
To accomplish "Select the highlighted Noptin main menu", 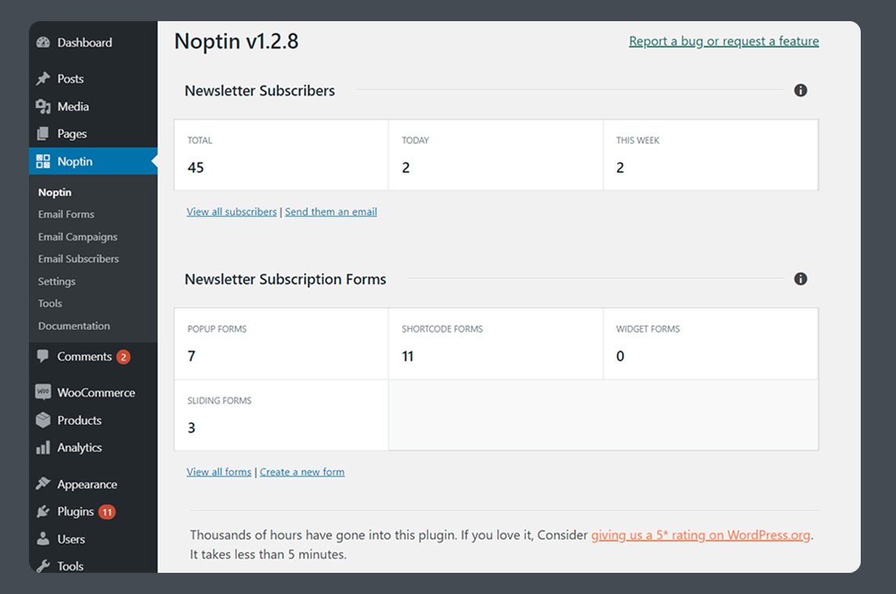I will [x=93, y=161].
